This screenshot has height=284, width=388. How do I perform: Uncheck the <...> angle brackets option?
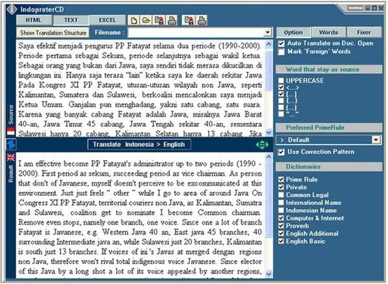point(281,87)
